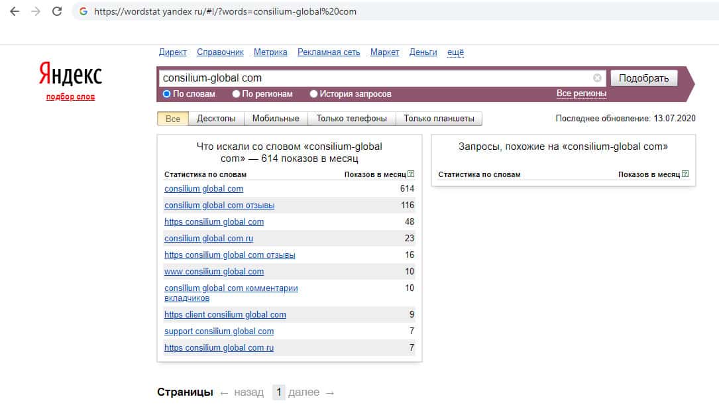Click help icon in right statistics header

point(685,174)
